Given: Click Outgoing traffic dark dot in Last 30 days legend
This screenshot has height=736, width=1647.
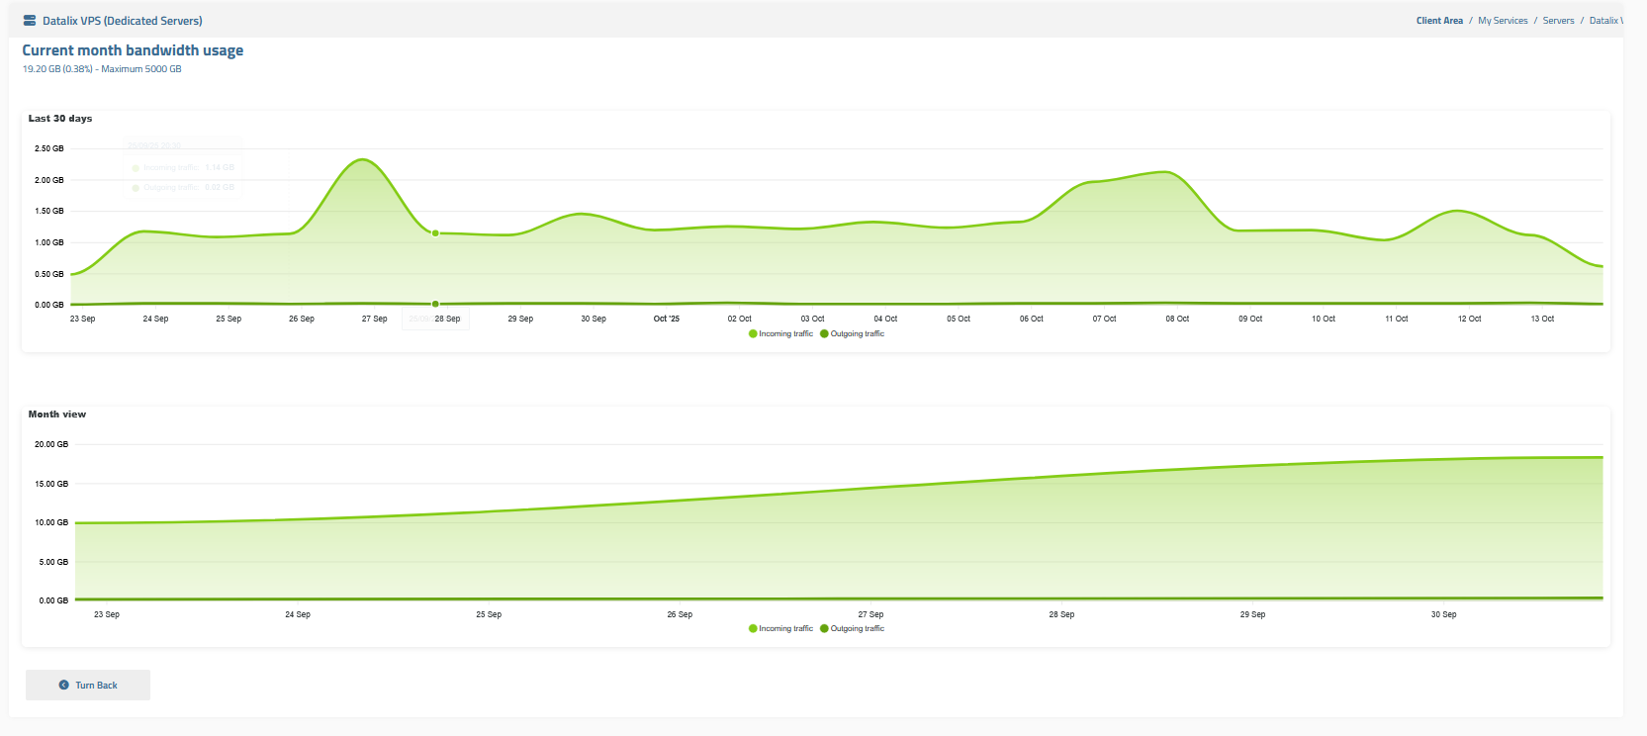Looking at the screenshot, I should 824,334.
